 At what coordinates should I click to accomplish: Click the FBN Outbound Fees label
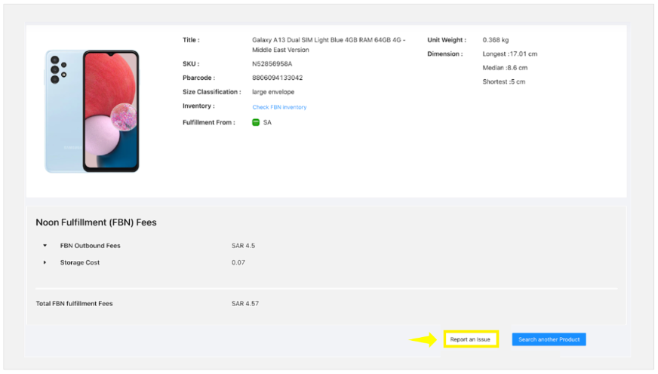tap(90, 246)
